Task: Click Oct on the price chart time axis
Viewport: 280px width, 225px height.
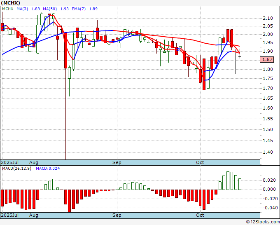Action: [x=200, y=162]
